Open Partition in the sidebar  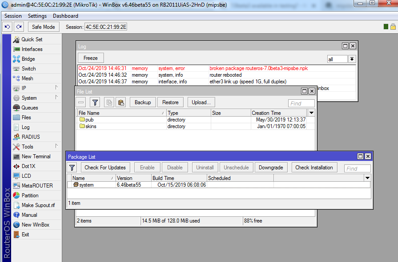[x=37, y=196]
